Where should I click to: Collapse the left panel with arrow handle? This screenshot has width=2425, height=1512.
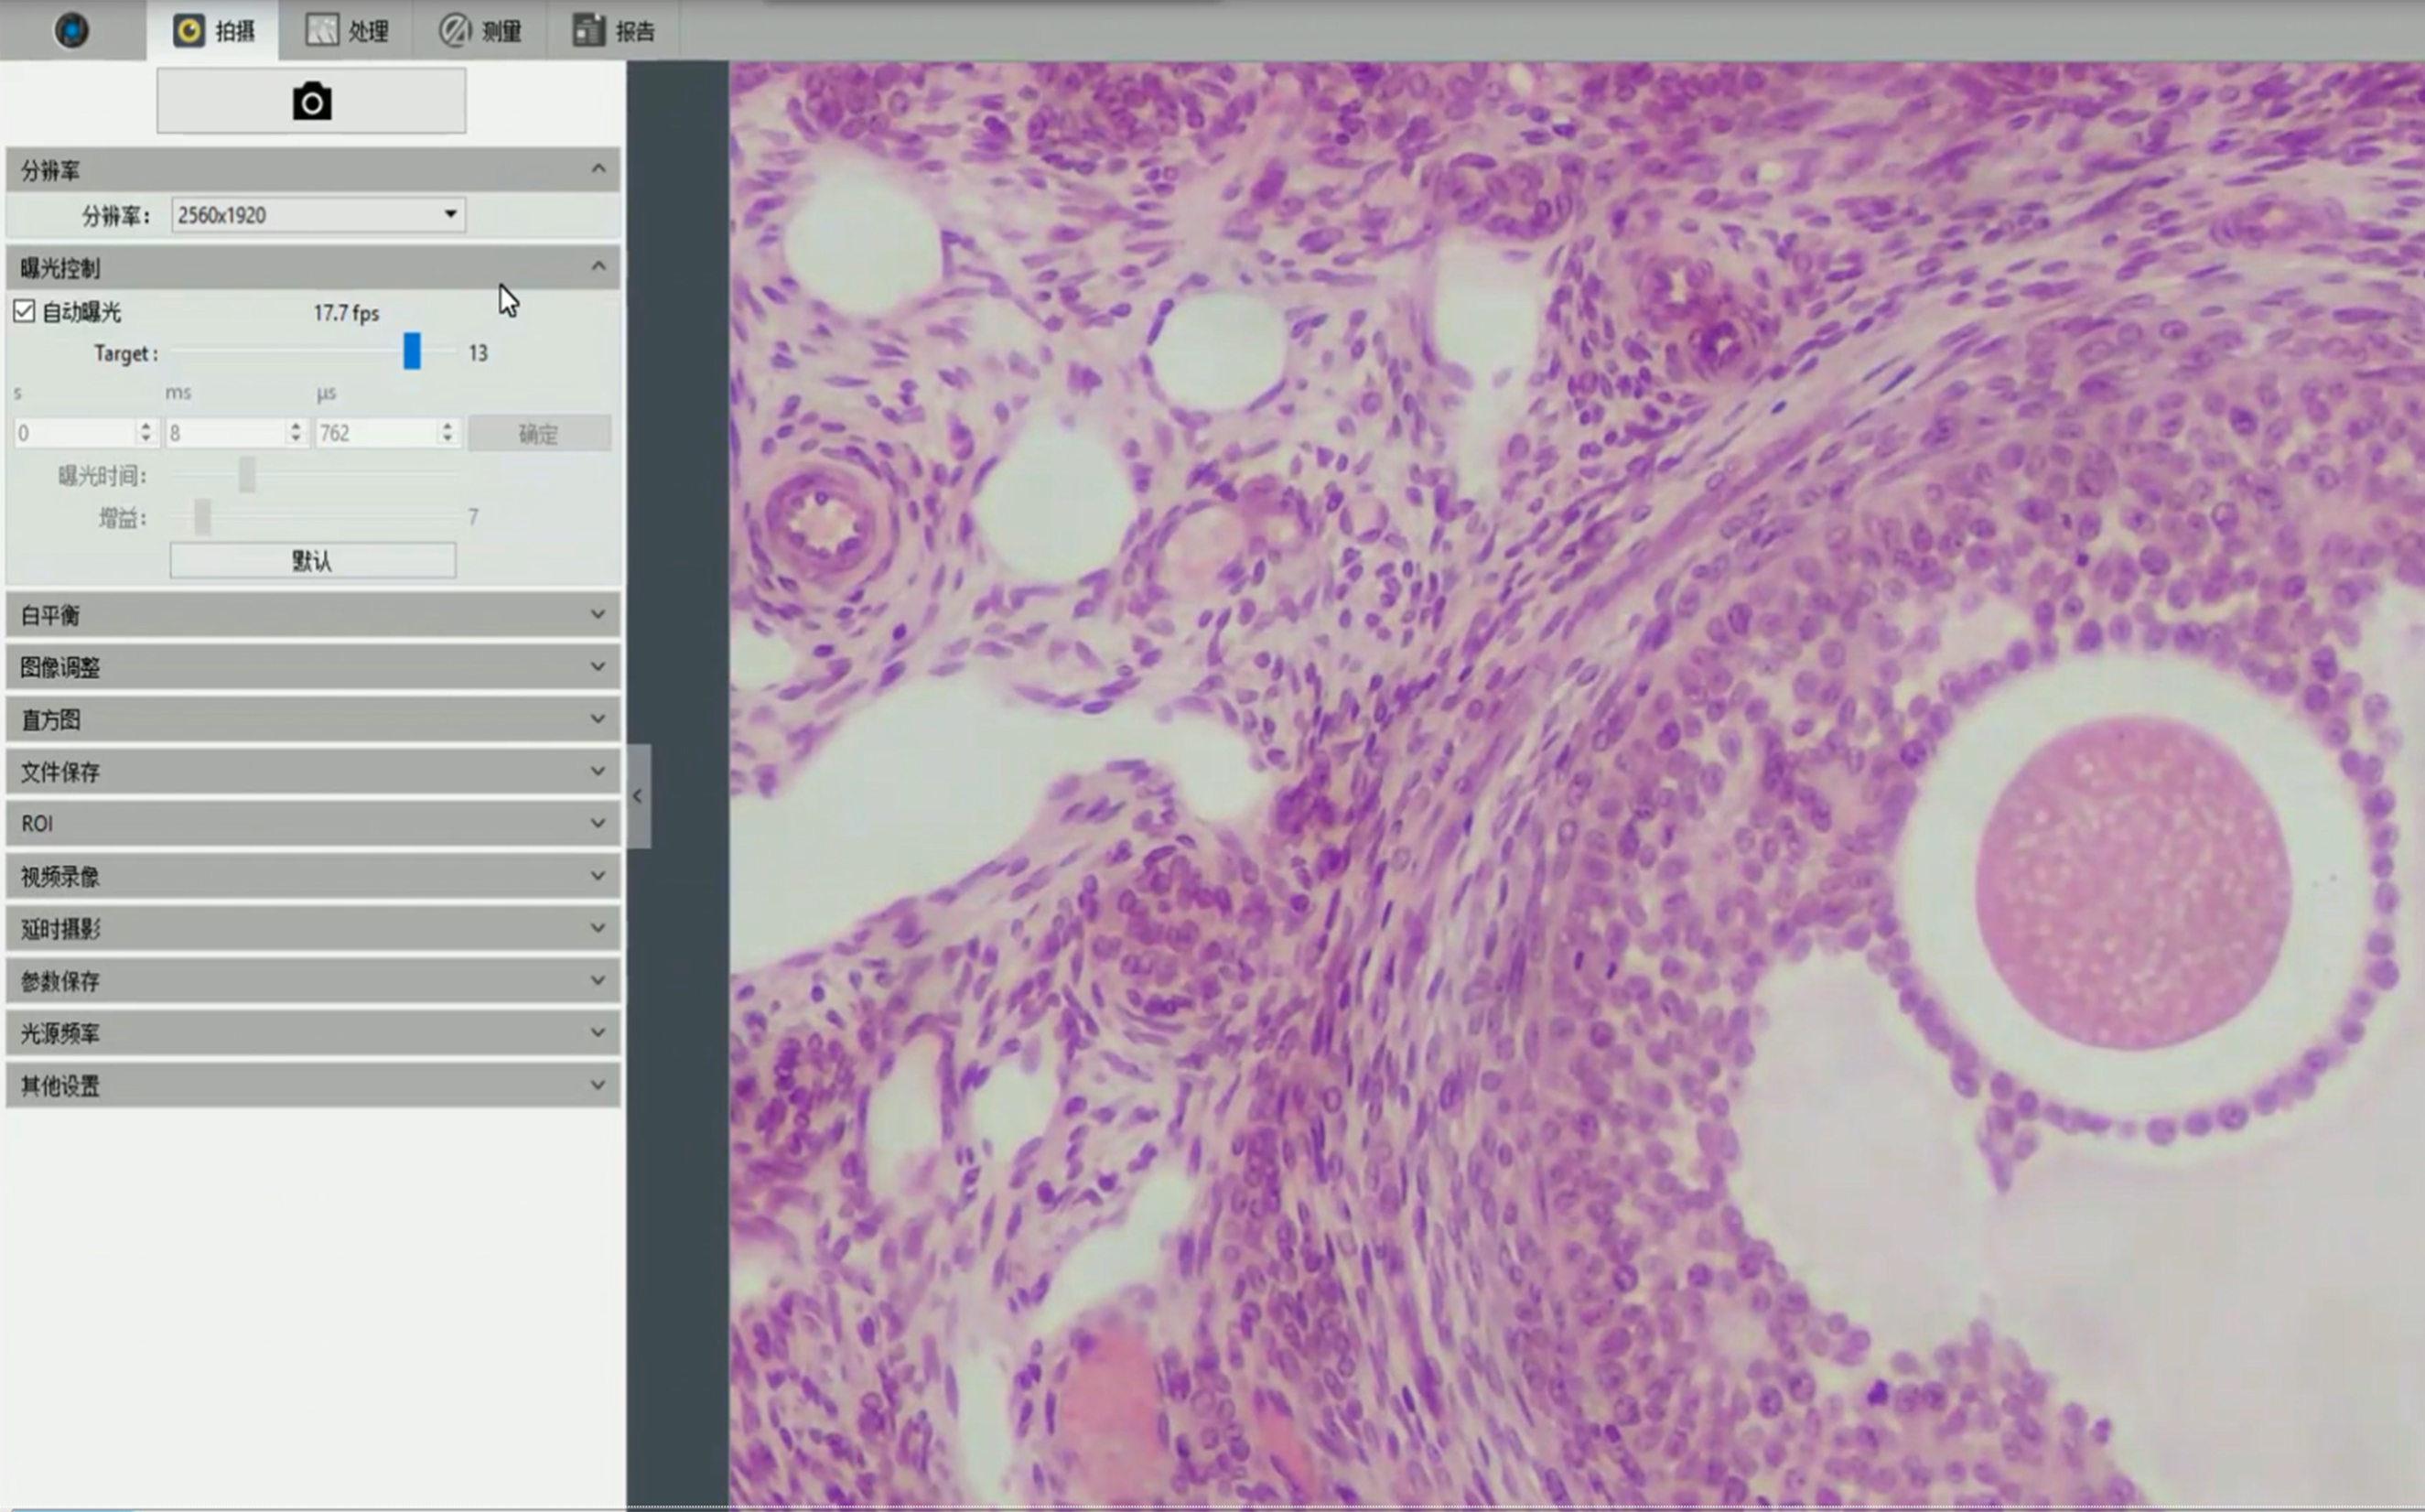[x=638, y=796]
